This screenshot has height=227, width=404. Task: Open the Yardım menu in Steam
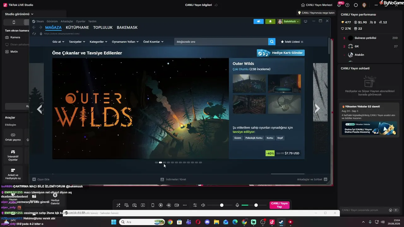92,21
